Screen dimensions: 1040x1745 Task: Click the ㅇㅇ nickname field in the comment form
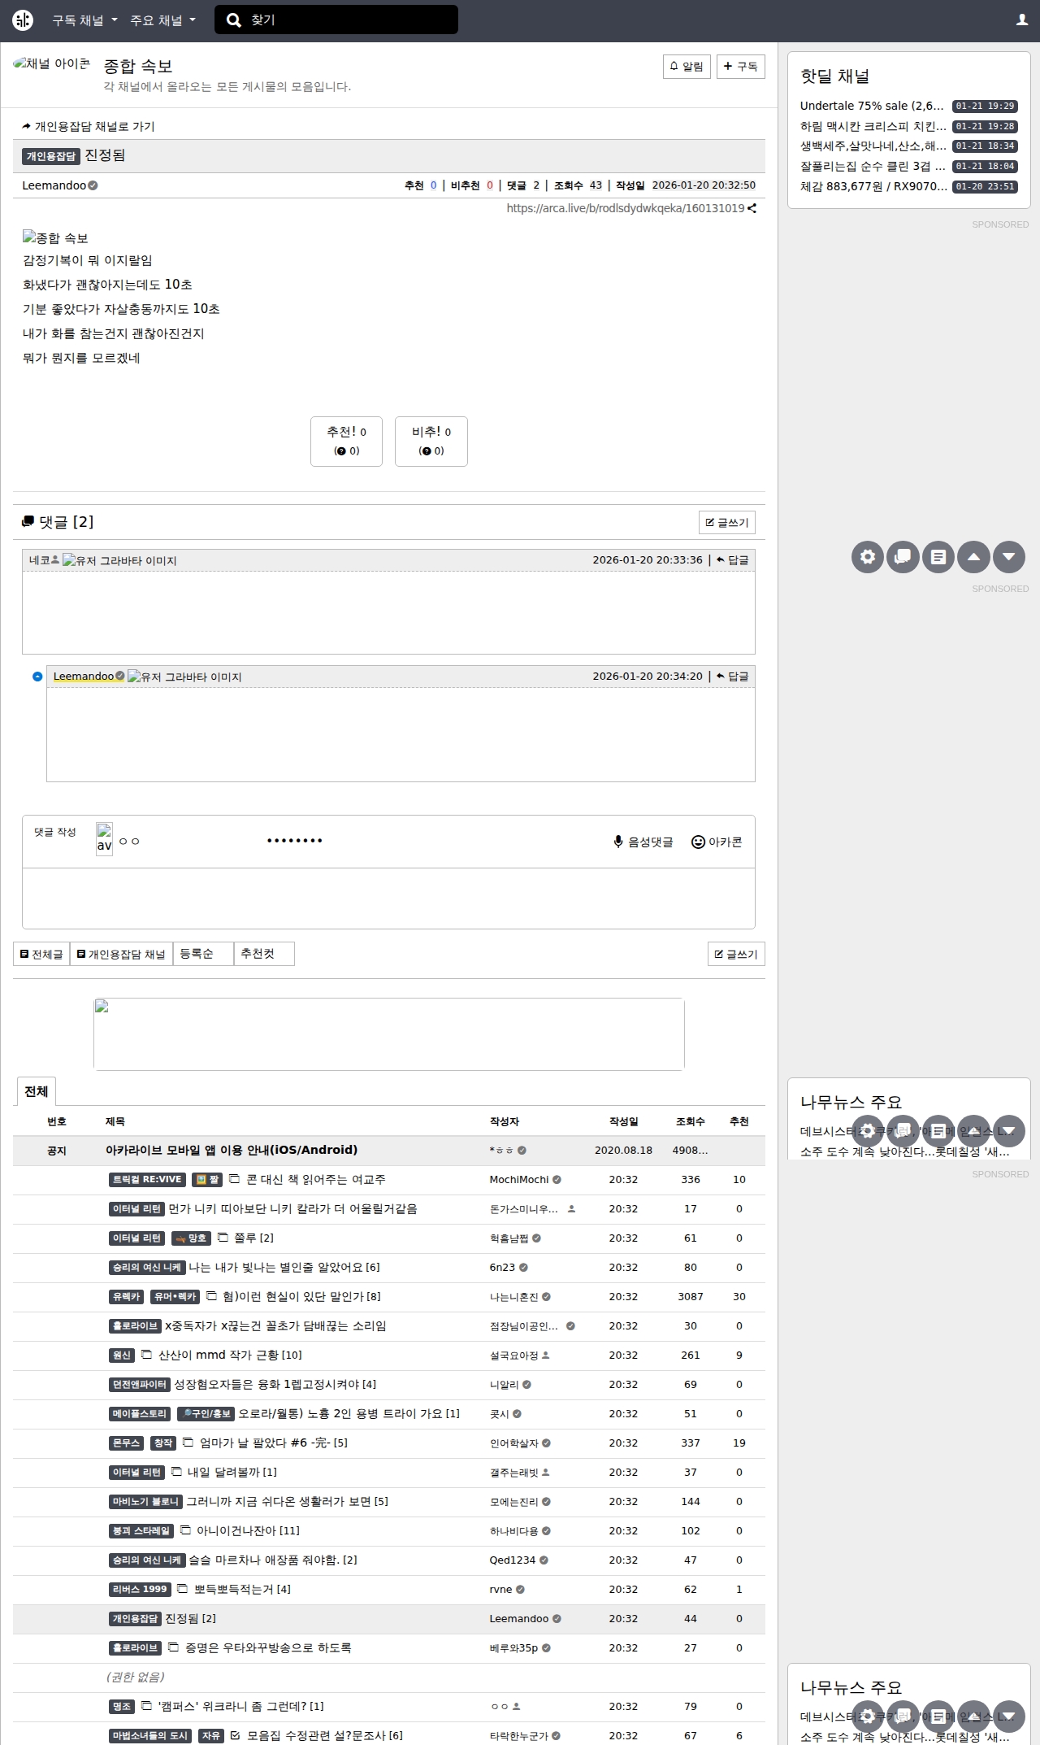pos(187,842)
